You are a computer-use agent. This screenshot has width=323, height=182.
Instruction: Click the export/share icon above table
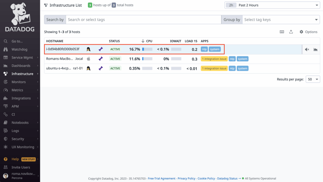[x=291, y=32]
